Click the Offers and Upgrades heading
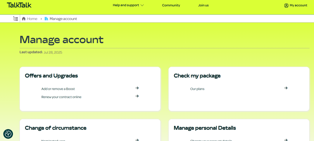 point(51,76)
